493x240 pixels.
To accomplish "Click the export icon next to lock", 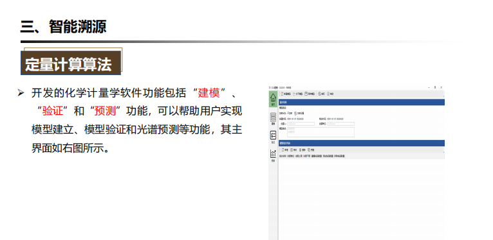I will point(328,94).
